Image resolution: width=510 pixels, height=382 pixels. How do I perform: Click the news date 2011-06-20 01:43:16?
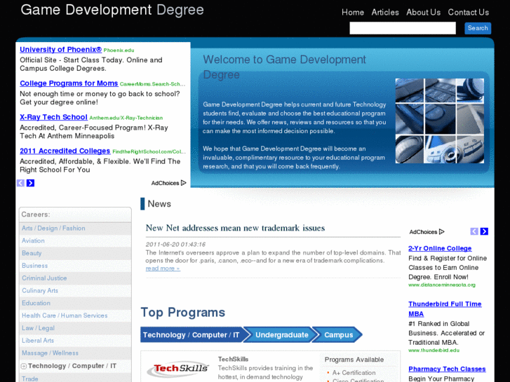click(x=175, y=244)
